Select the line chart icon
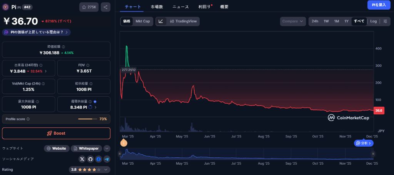The height and width of the screenshot is (175, 394). pyautogui.click(x=161, y=21)
